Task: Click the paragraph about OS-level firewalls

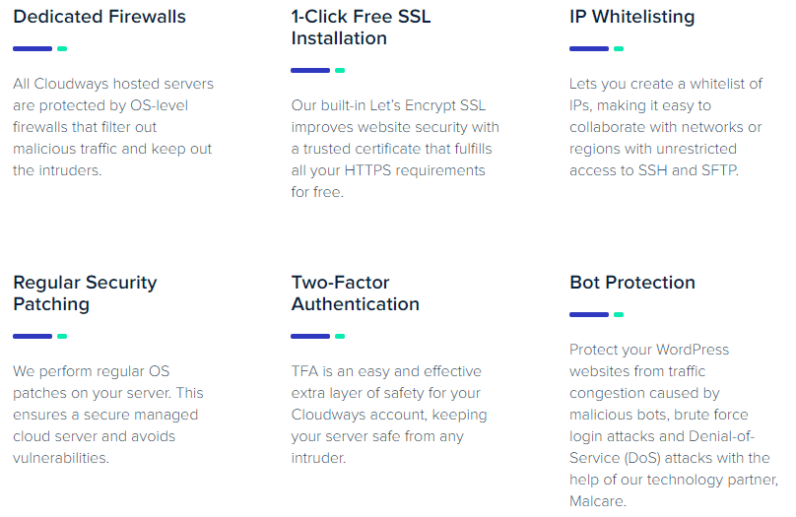Action: click(x=112, y=127)
